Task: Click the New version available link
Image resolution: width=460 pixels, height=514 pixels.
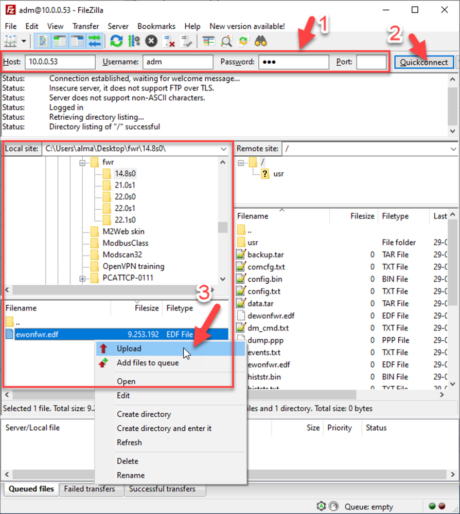Action: click(247, 26)
